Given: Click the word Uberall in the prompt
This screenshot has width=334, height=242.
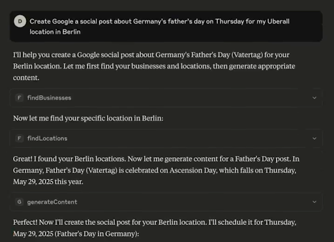Looking at the screenshot, I should tap(279, 22).
